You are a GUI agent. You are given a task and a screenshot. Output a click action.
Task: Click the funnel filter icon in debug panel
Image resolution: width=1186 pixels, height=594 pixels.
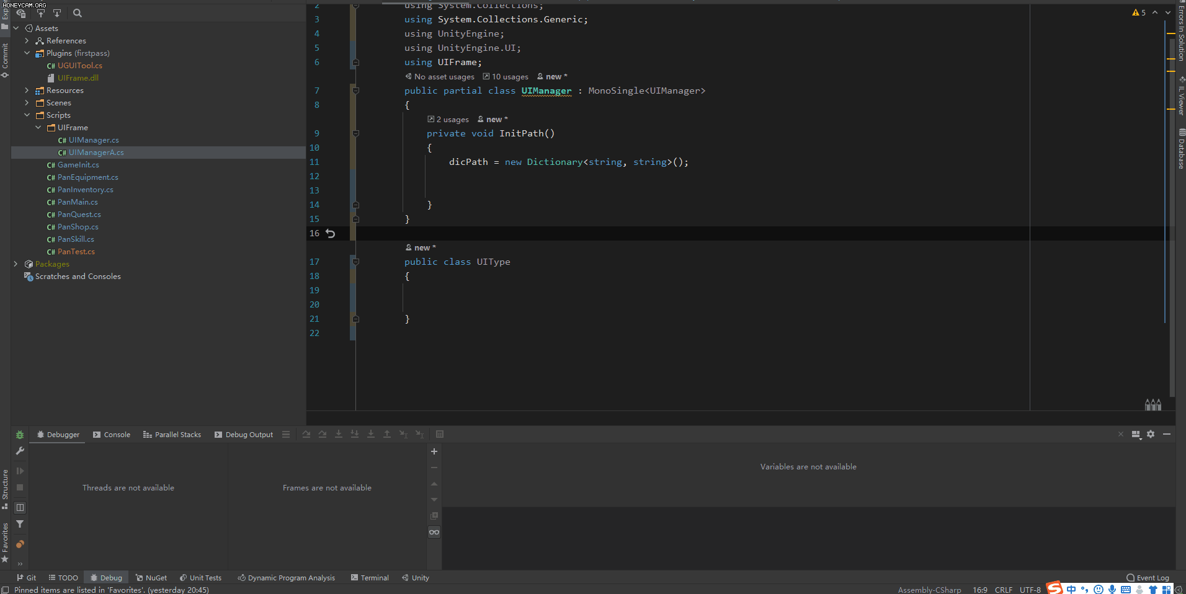[20, 524]
